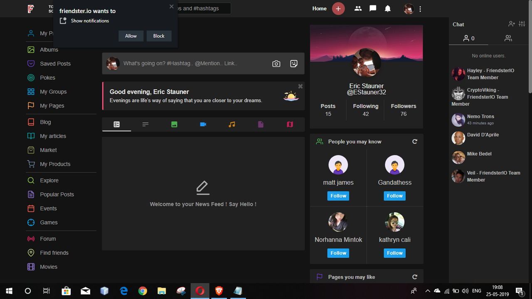Click the Games icon in sidebar

31,223
